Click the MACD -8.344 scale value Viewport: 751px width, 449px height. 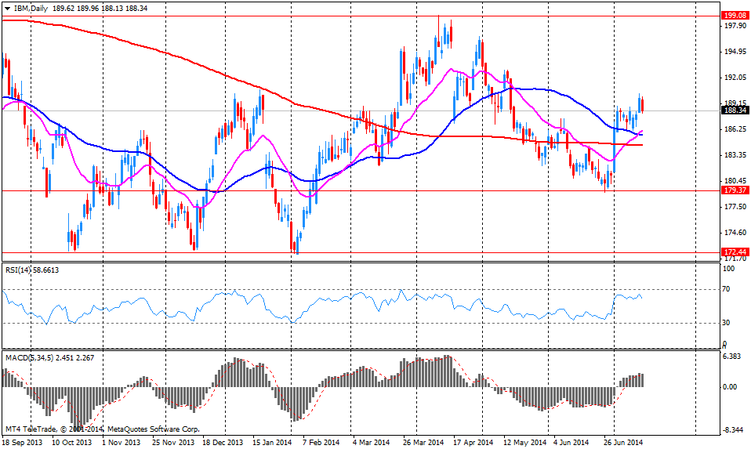[x=732, y=430]
